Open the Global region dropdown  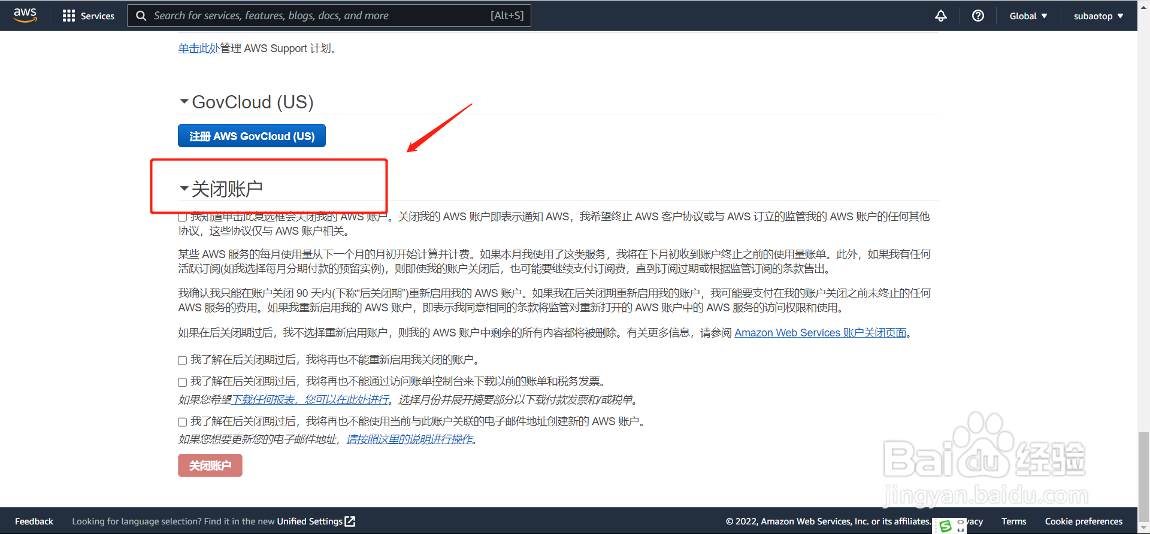(1028, 16)
